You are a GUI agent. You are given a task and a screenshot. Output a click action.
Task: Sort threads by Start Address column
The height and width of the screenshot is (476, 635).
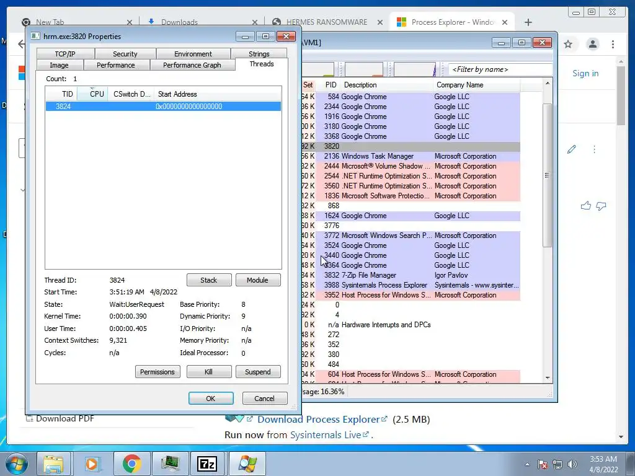pyautogui.click(x=218, y=94)
